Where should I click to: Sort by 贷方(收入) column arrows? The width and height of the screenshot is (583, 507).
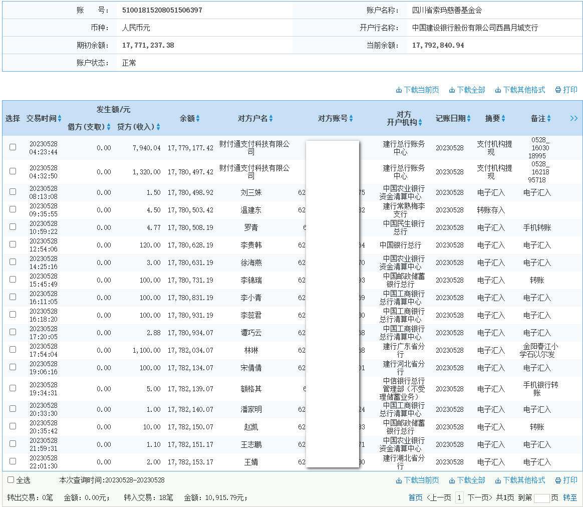click(158, 127)
